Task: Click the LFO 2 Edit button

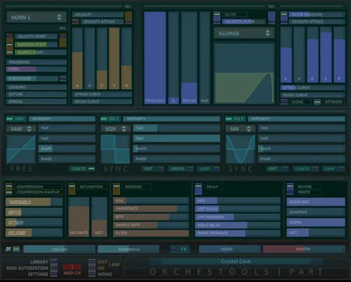Action: coord(153,169)
